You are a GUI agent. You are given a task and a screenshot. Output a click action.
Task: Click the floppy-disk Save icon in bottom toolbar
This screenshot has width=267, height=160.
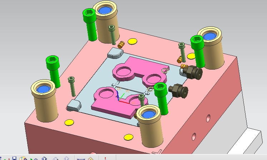14,159
